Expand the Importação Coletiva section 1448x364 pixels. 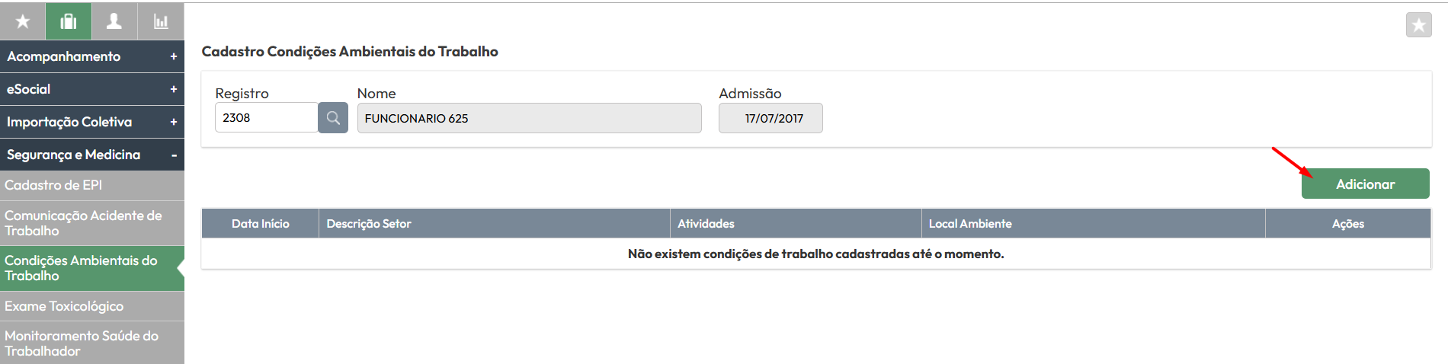click(92, 122)
